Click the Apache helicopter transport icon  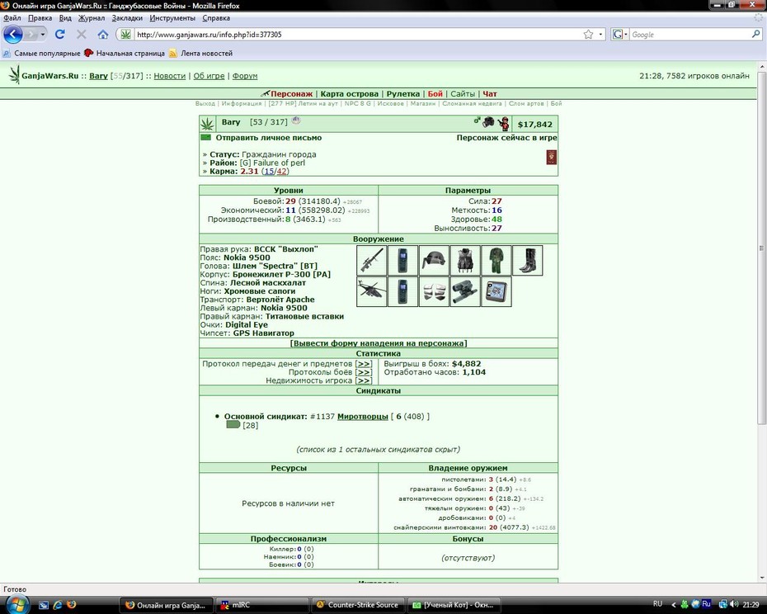click(372, 291)
